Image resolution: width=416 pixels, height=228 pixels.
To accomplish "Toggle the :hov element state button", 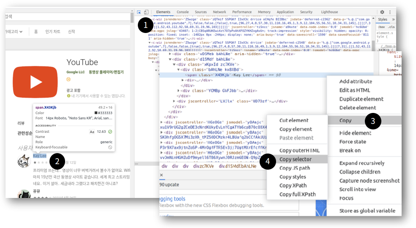I will point(381,27).
